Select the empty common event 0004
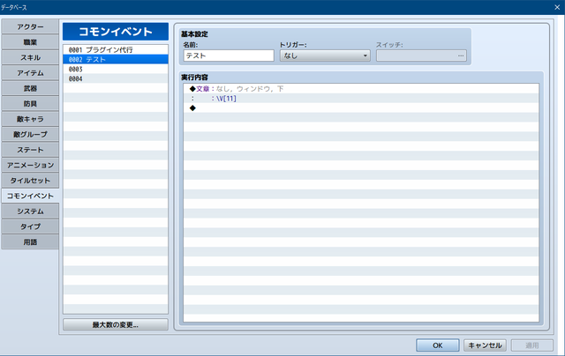565x356 pixels. coord(116,78)
